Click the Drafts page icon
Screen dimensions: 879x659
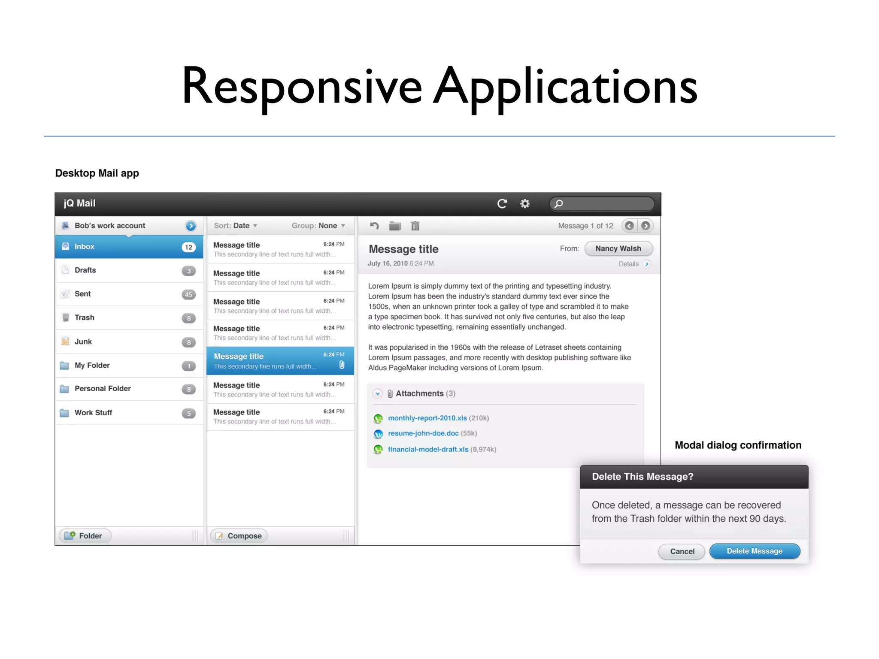65,270
